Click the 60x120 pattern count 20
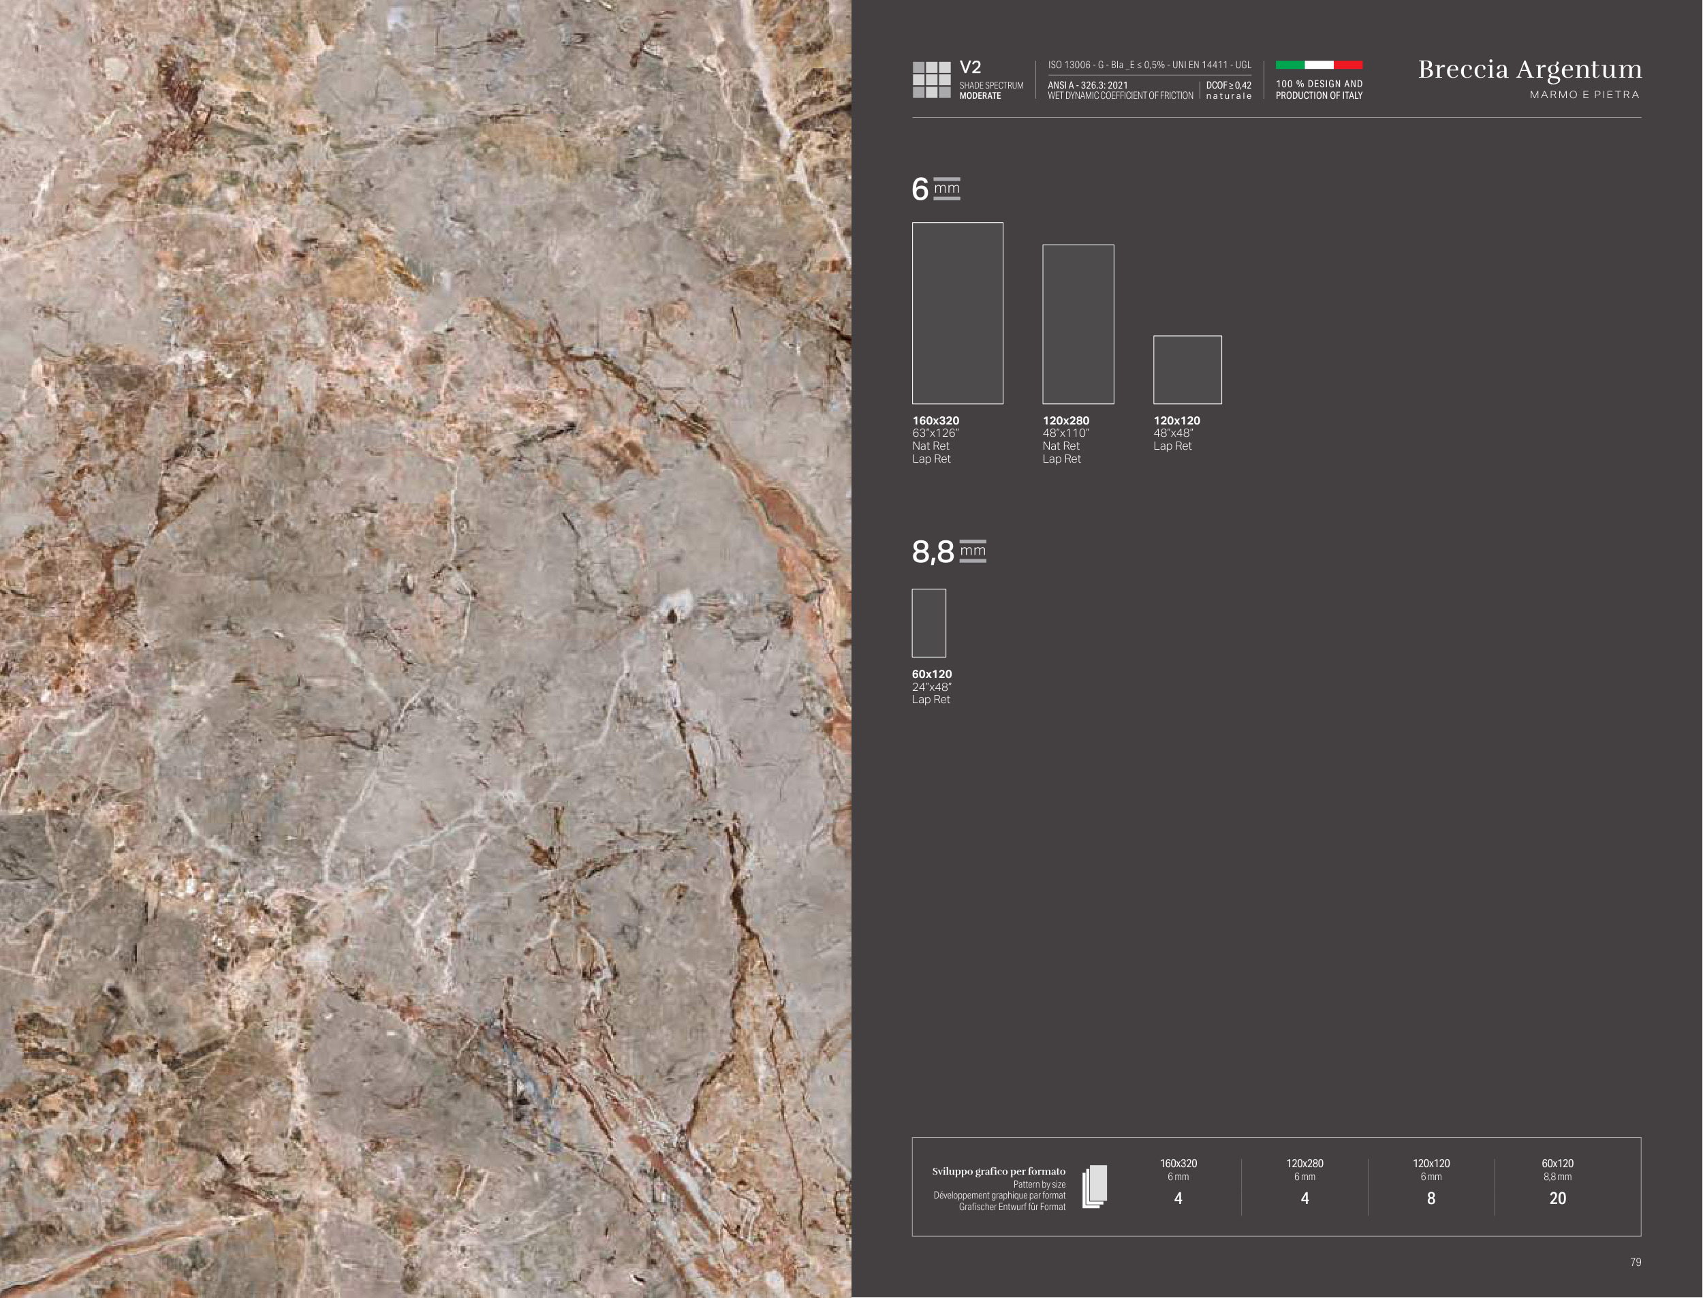This screenshot has width=1703, height=1298. pyautogui.click(x=1557, y=1199)
